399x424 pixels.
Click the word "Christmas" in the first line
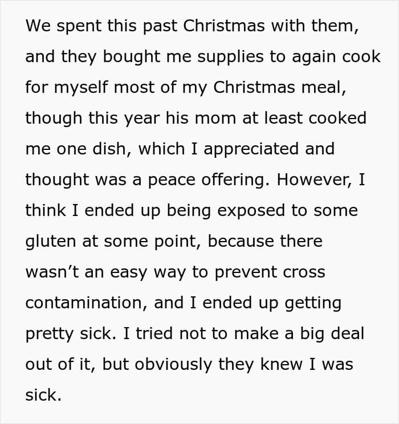click(224, 26)
